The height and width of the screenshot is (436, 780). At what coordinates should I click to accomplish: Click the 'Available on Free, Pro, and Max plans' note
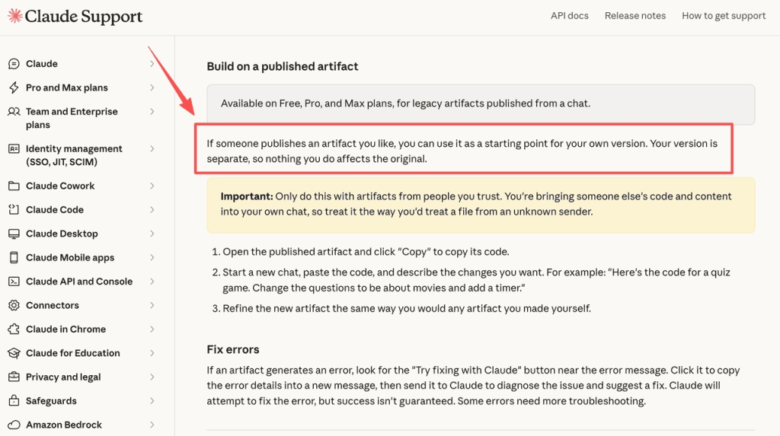pyautogui.click(x=405, y=103)
